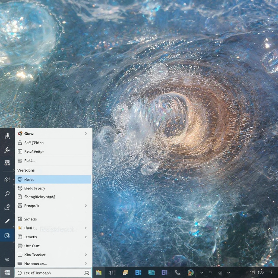Open the apps grid icon in the sidebar
The image size is (278, 278).
coord(7,162)
